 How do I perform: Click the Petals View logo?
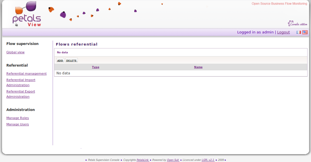coord(27,14)
